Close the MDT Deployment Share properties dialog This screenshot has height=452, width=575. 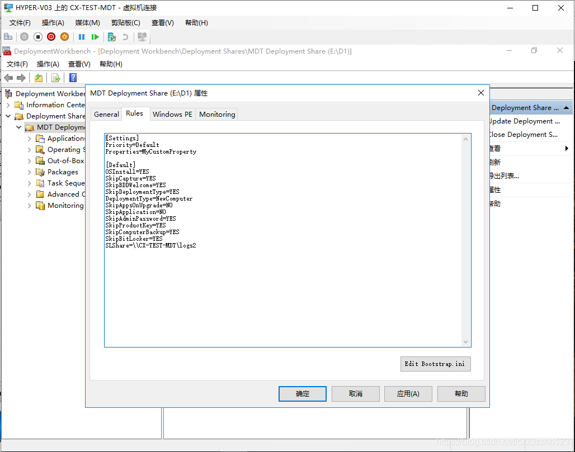481,93
